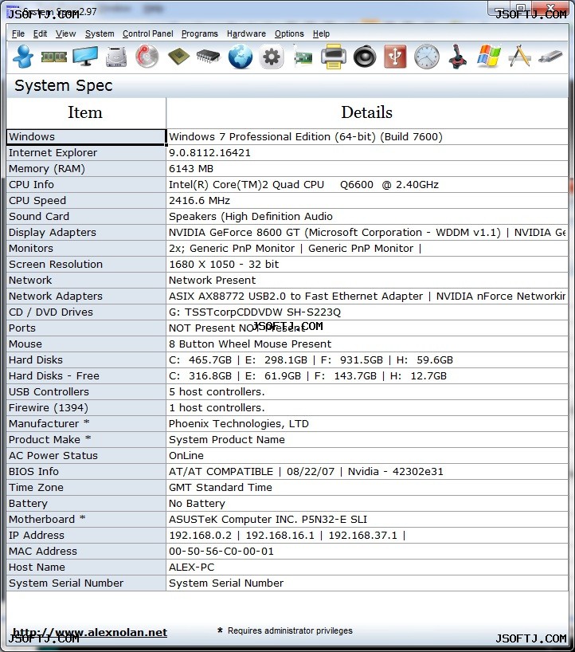The width and height of the screenshot is (575, 652).
Task: Open the File menu
Action: 18,33
